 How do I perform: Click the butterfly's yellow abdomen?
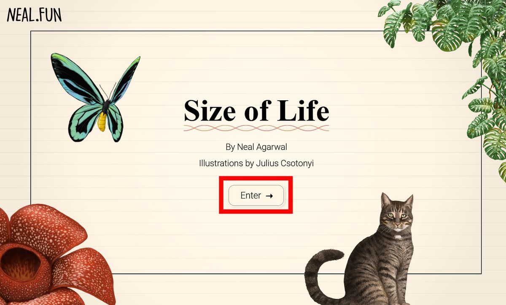pyautogui.click(x=102, y=121)
